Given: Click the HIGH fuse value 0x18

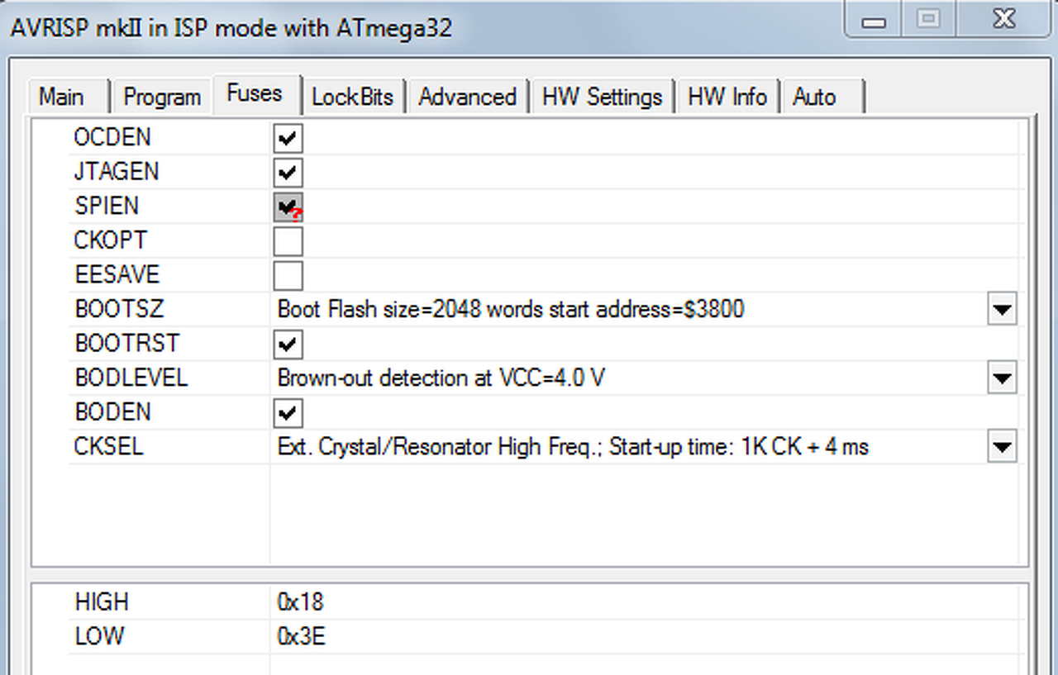Looking at the screenshot, I should (x=301, y=602).
